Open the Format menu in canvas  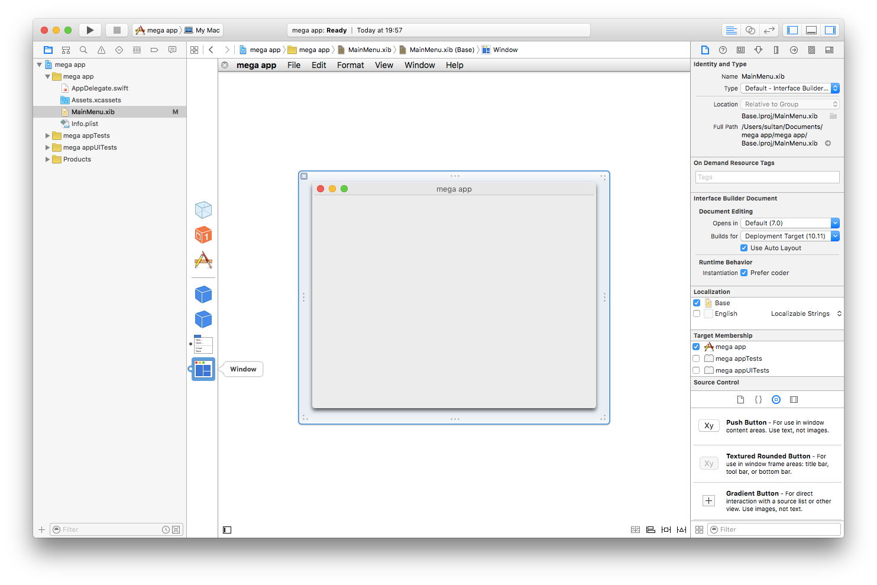pyautogui.click(x=351, y=65)
